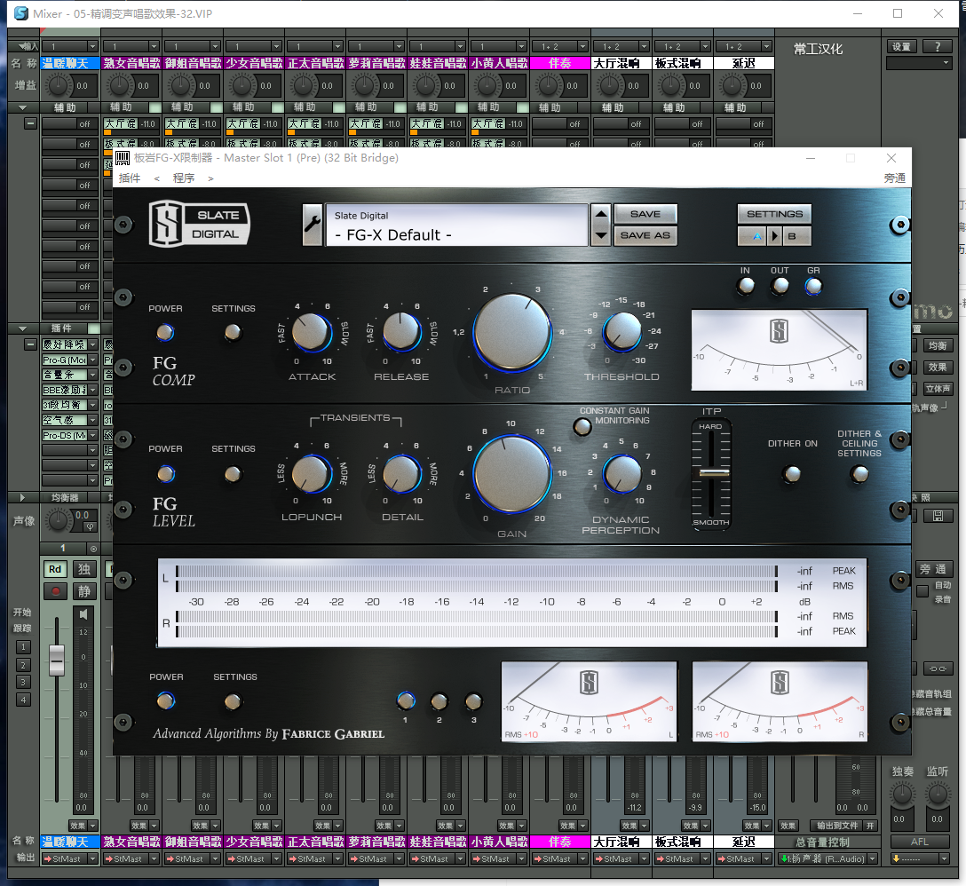The image size is (966, 886).
Task: Mute channel 1 with 静 button
Action: [84, 591]
